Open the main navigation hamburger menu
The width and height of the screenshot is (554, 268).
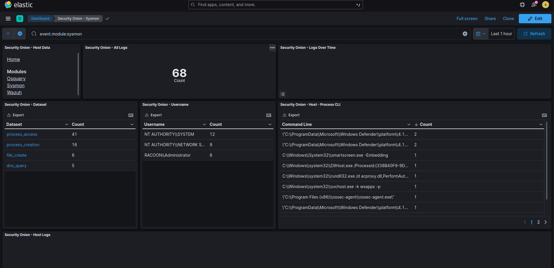click(x=8, y=18)
